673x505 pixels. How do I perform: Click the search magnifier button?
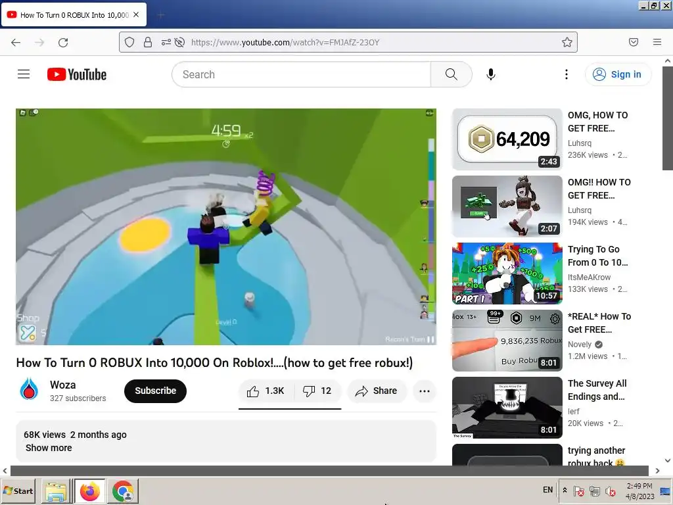[451, 74]
